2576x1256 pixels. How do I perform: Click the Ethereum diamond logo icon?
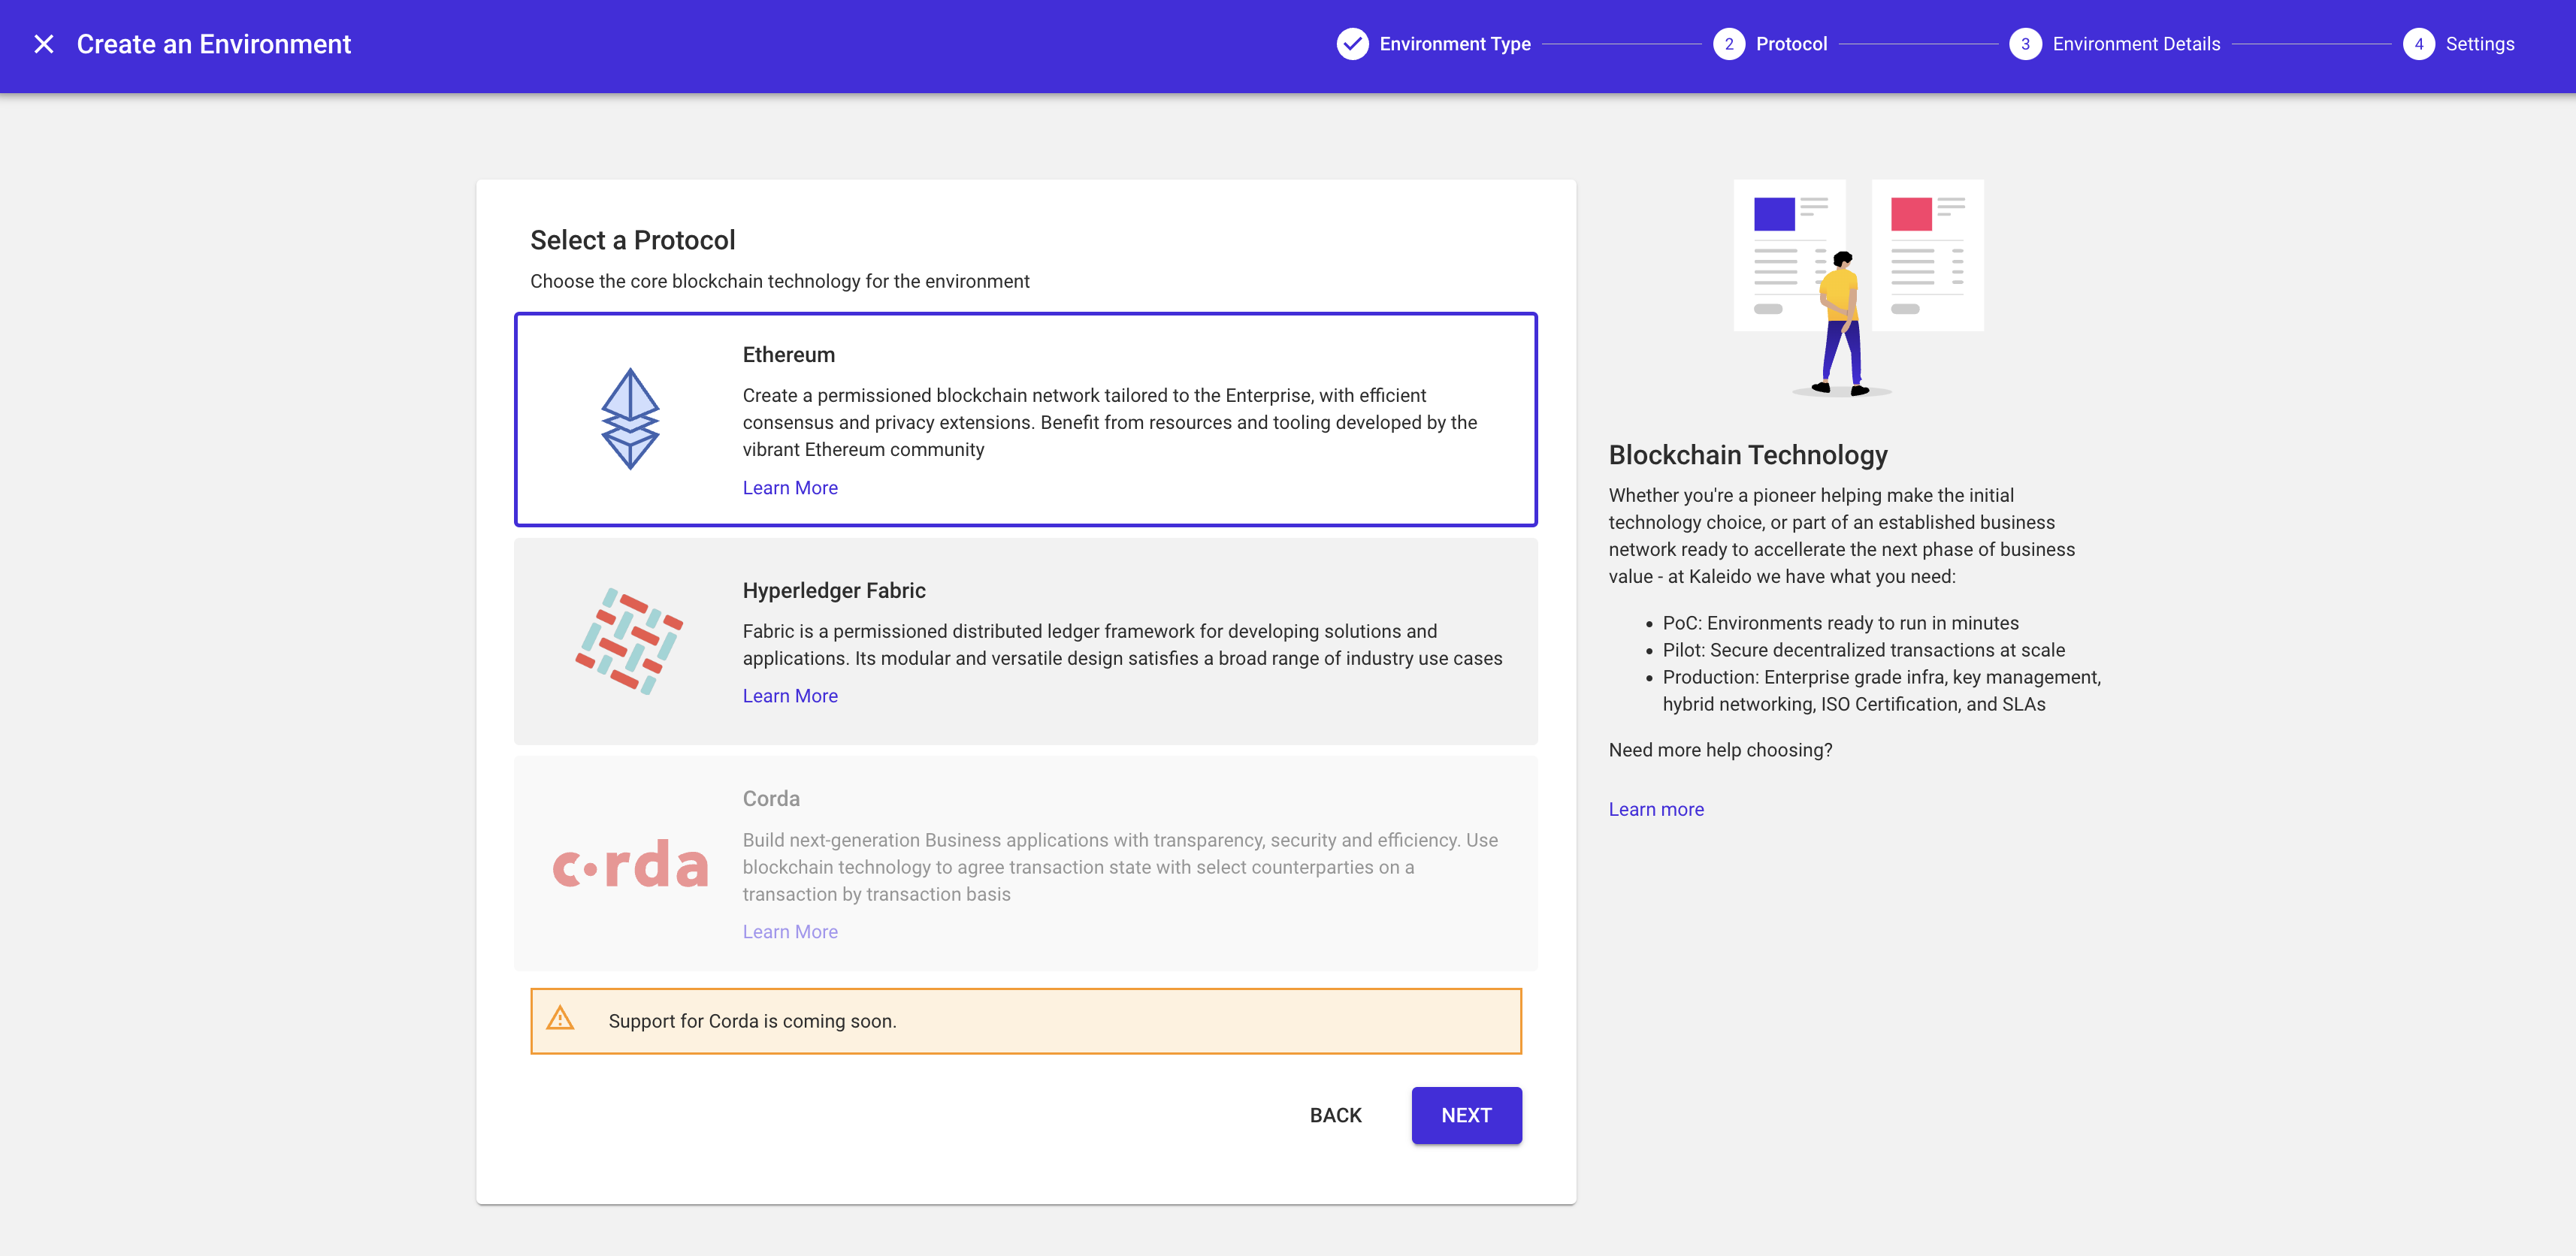point(630,419)
